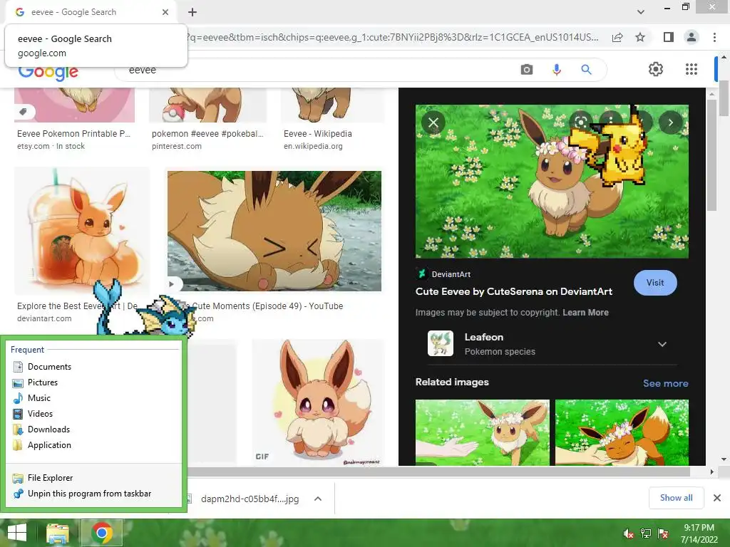Screen dimensions: 730x547
Task: Open the Chrome profile avatar
Action: click(692, 37)
